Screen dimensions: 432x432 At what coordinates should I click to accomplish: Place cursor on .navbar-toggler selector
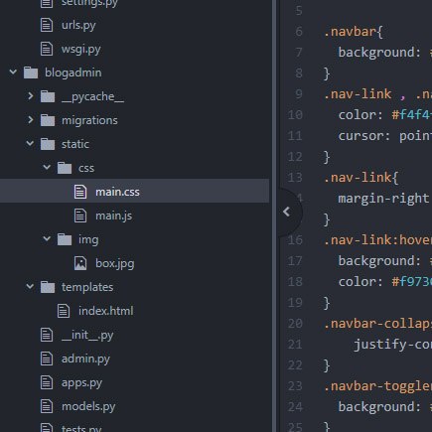[x=377, y=386]
